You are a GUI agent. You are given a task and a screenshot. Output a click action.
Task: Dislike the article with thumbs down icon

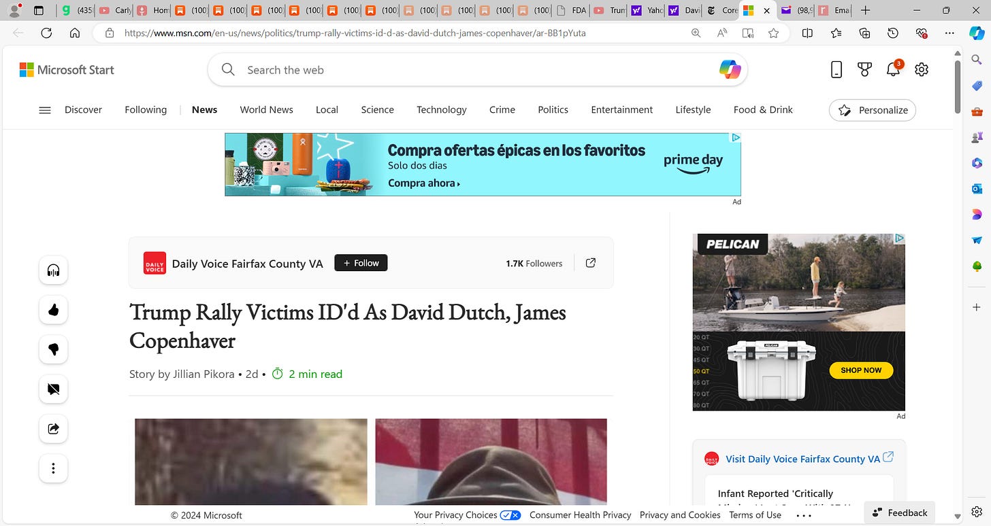pyautogui.click(x=53, y=349)
